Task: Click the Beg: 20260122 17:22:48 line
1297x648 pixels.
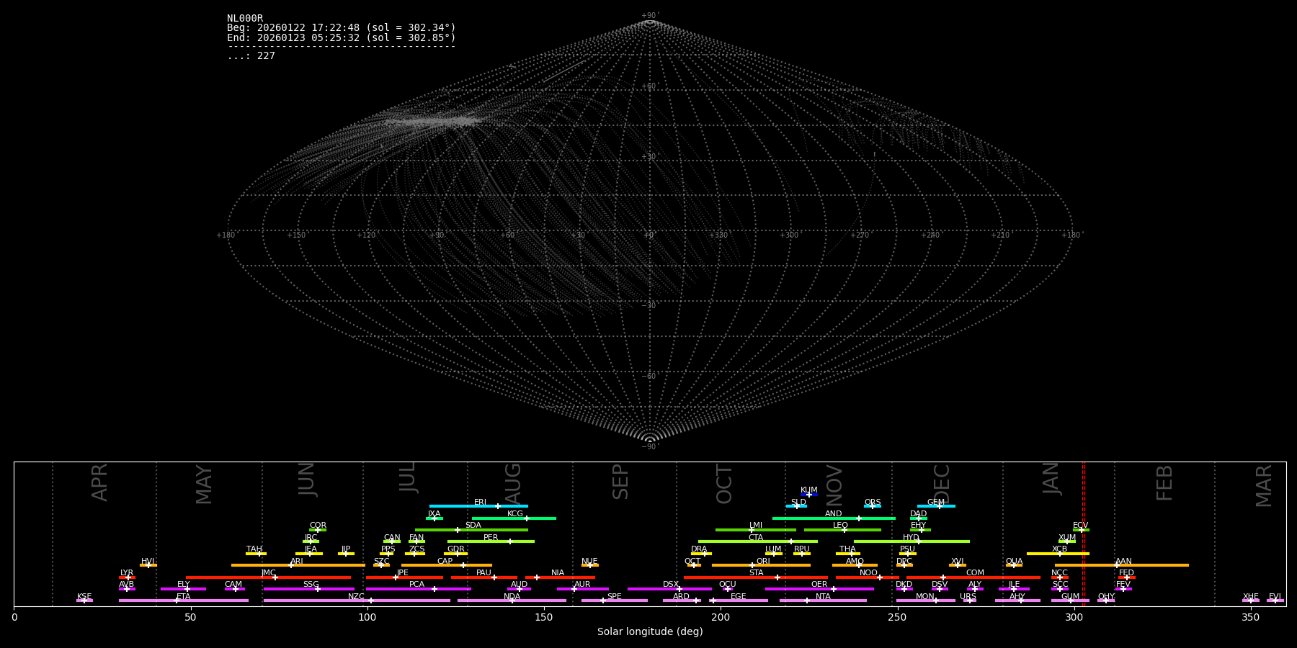Action: [342, 28]
